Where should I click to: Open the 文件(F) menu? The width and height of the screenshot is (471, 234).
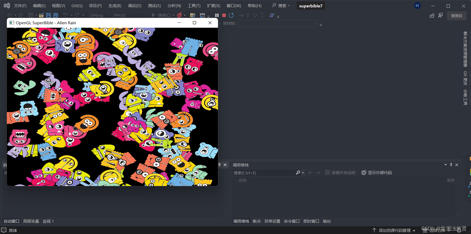click(20, 6)
